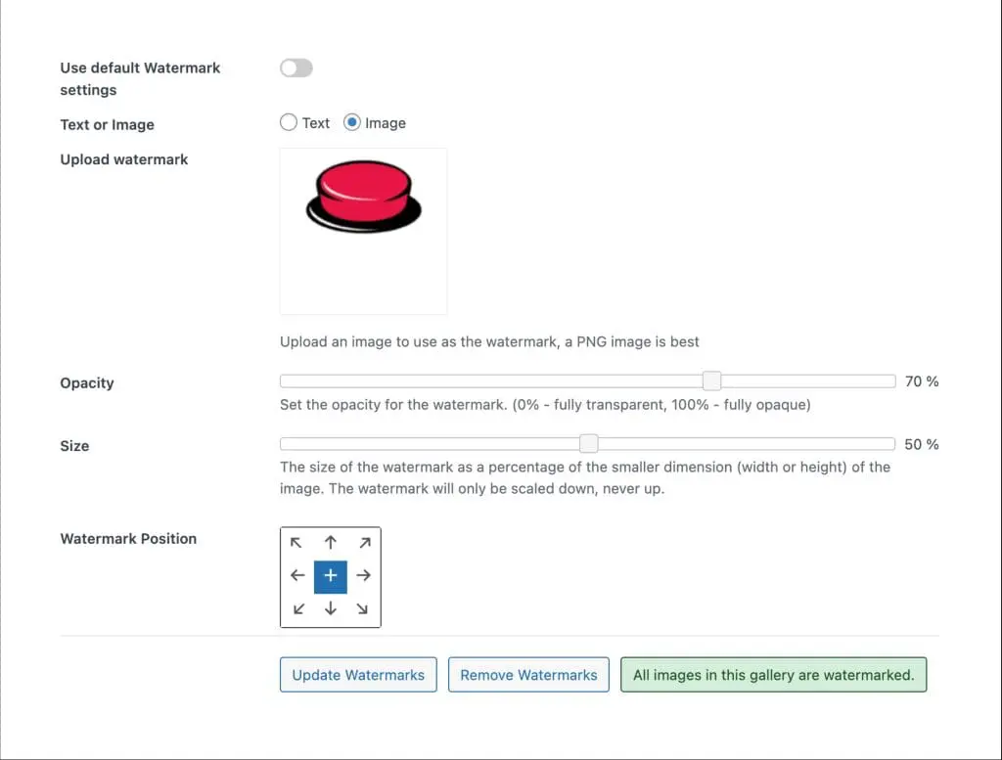Set watermark position to middle-left arrow
The width and height of the screenshot is (1002, 760).
pos(297,576)
